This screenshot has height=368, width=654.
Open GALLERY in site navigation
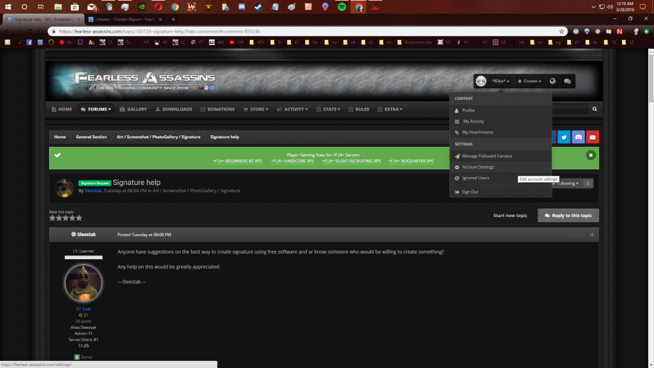pyautogui.click(x=133, y=109)
